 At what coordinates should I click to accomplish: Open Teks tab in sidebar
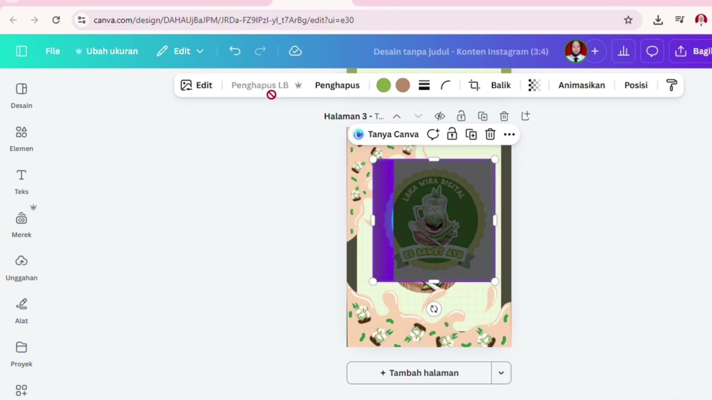click(x=22, y=182)
